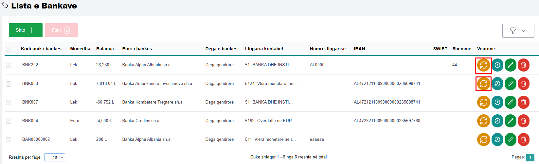Tick the select-all checkbox in table header
This screenshot has height=164, width=539.
[9, 49]
